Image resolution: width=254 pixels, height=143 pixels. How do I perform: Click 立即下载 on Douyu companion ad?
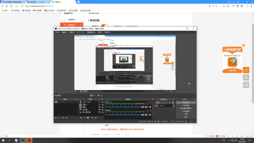point(232,71)
